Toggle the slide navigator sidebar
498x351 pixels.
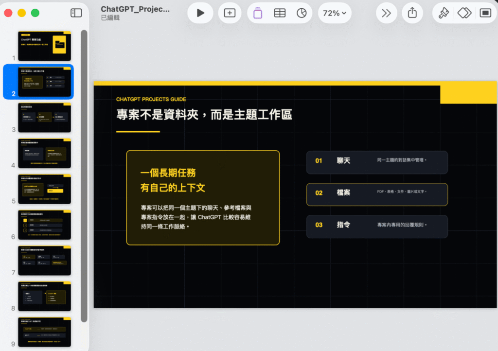pos(76,13)
